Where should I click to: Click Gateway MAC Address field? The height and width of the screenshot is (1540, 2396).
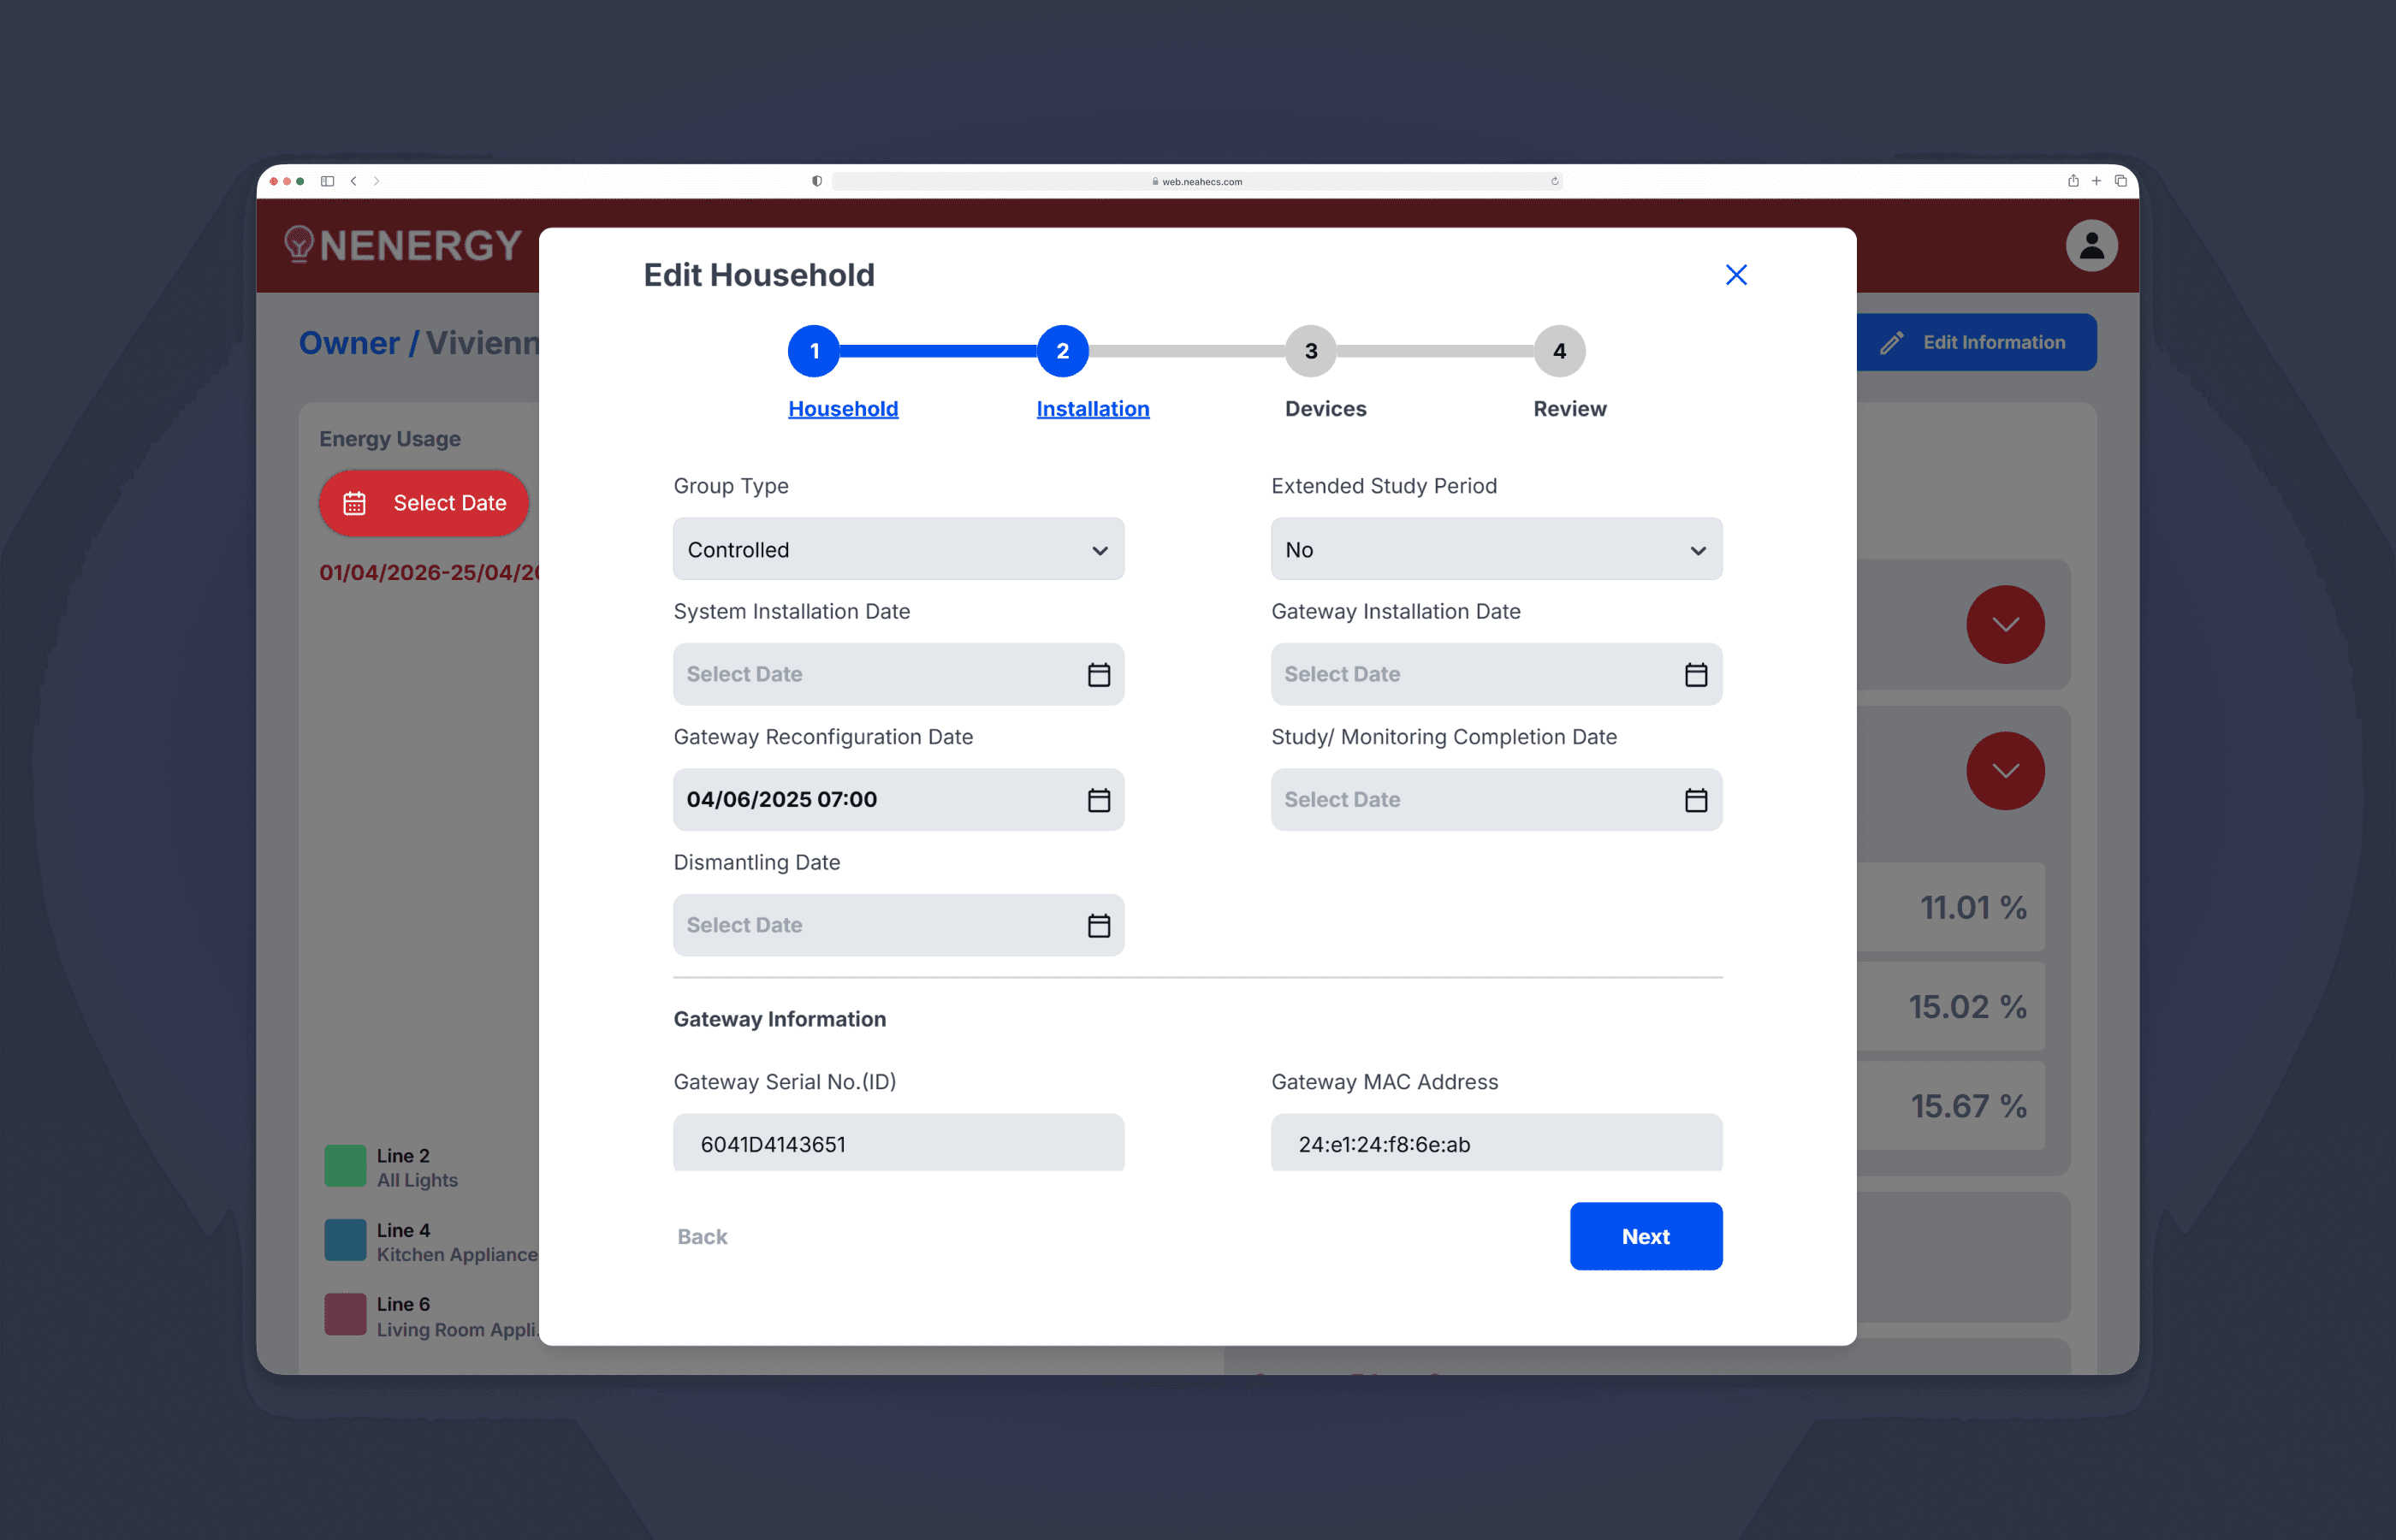[1496, 1142]
